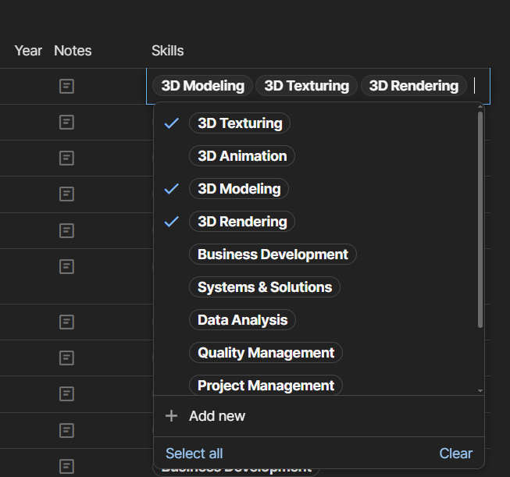Click the Skills input field after 3D Rendering

478,86
